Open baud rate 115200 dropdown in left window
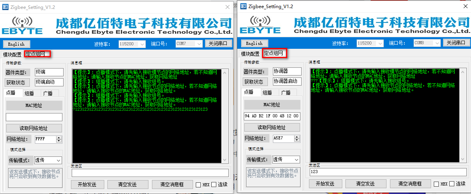The width and height of the screenshot is (471, 194). pos(132,44)
